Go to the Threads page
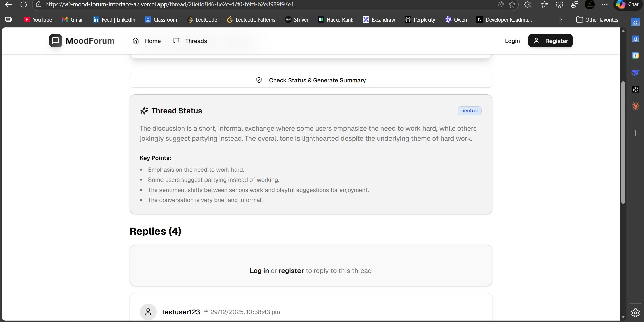The height and width of the screenshot is (322, 644). coord(190,41)
